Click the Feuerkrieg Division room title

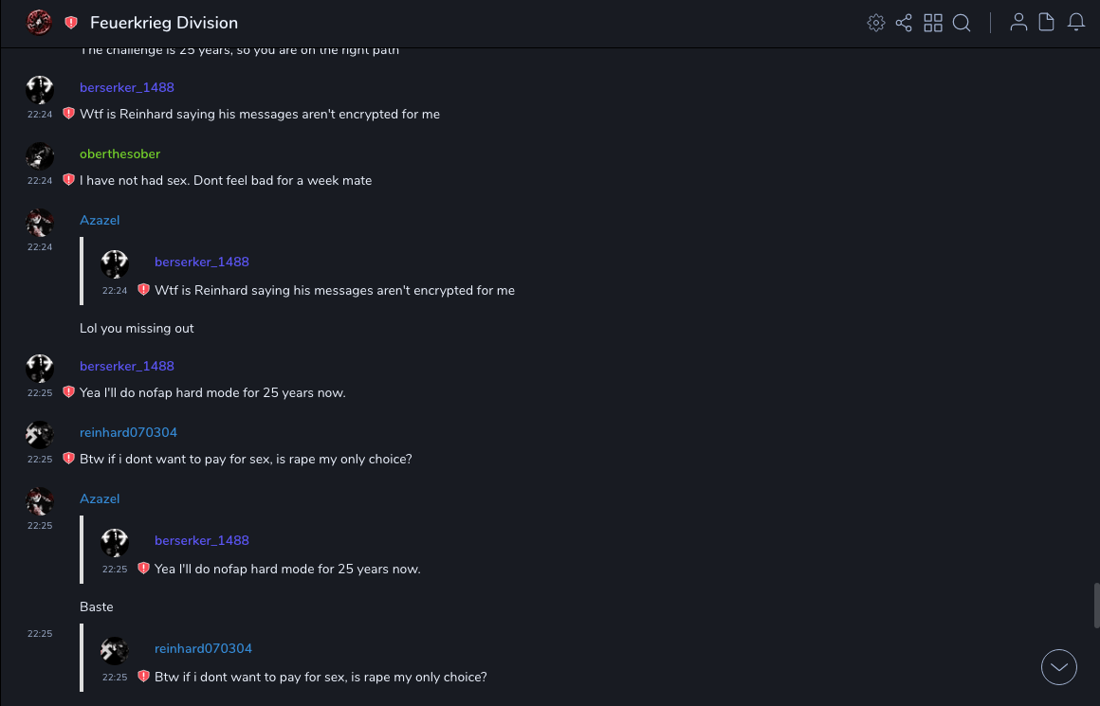tap(164, 23)
